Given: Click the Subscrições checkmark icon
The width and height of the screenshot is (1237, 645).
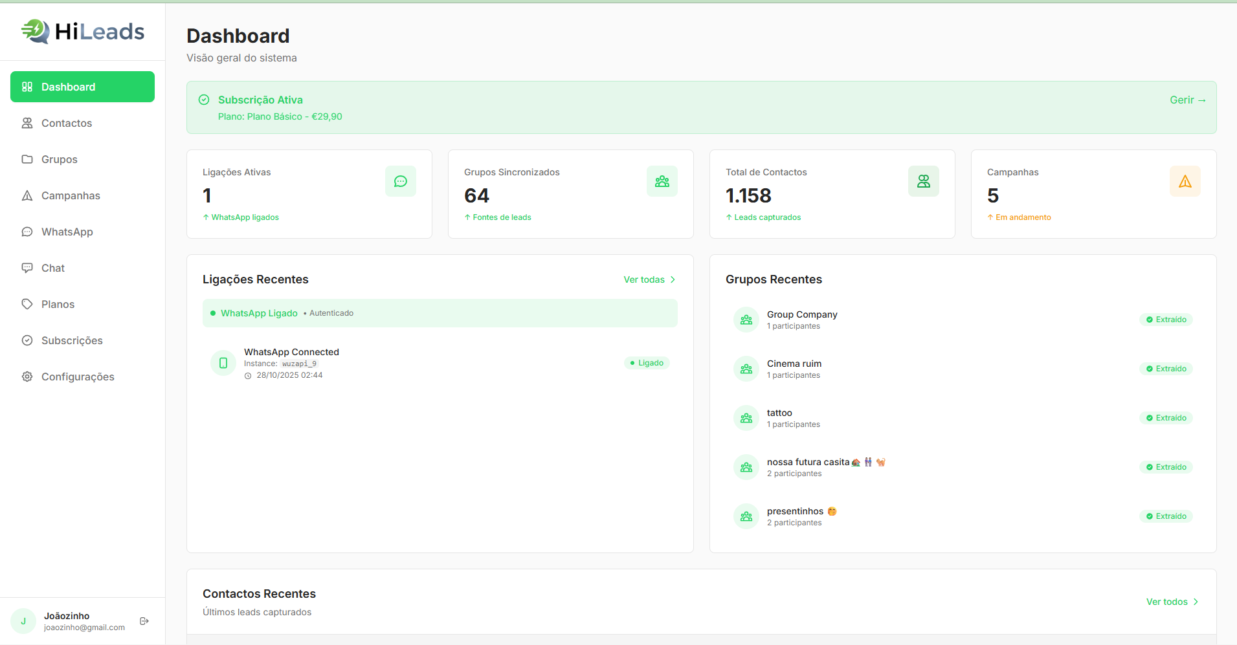Looking at the screenshot, I should click(27, 340).
